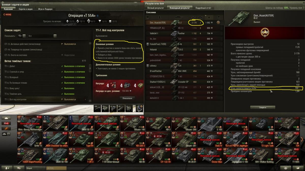Select task ТТ-5. Вижу цель!
Viewport: 305px width, 171px height.
coord(46,88)
